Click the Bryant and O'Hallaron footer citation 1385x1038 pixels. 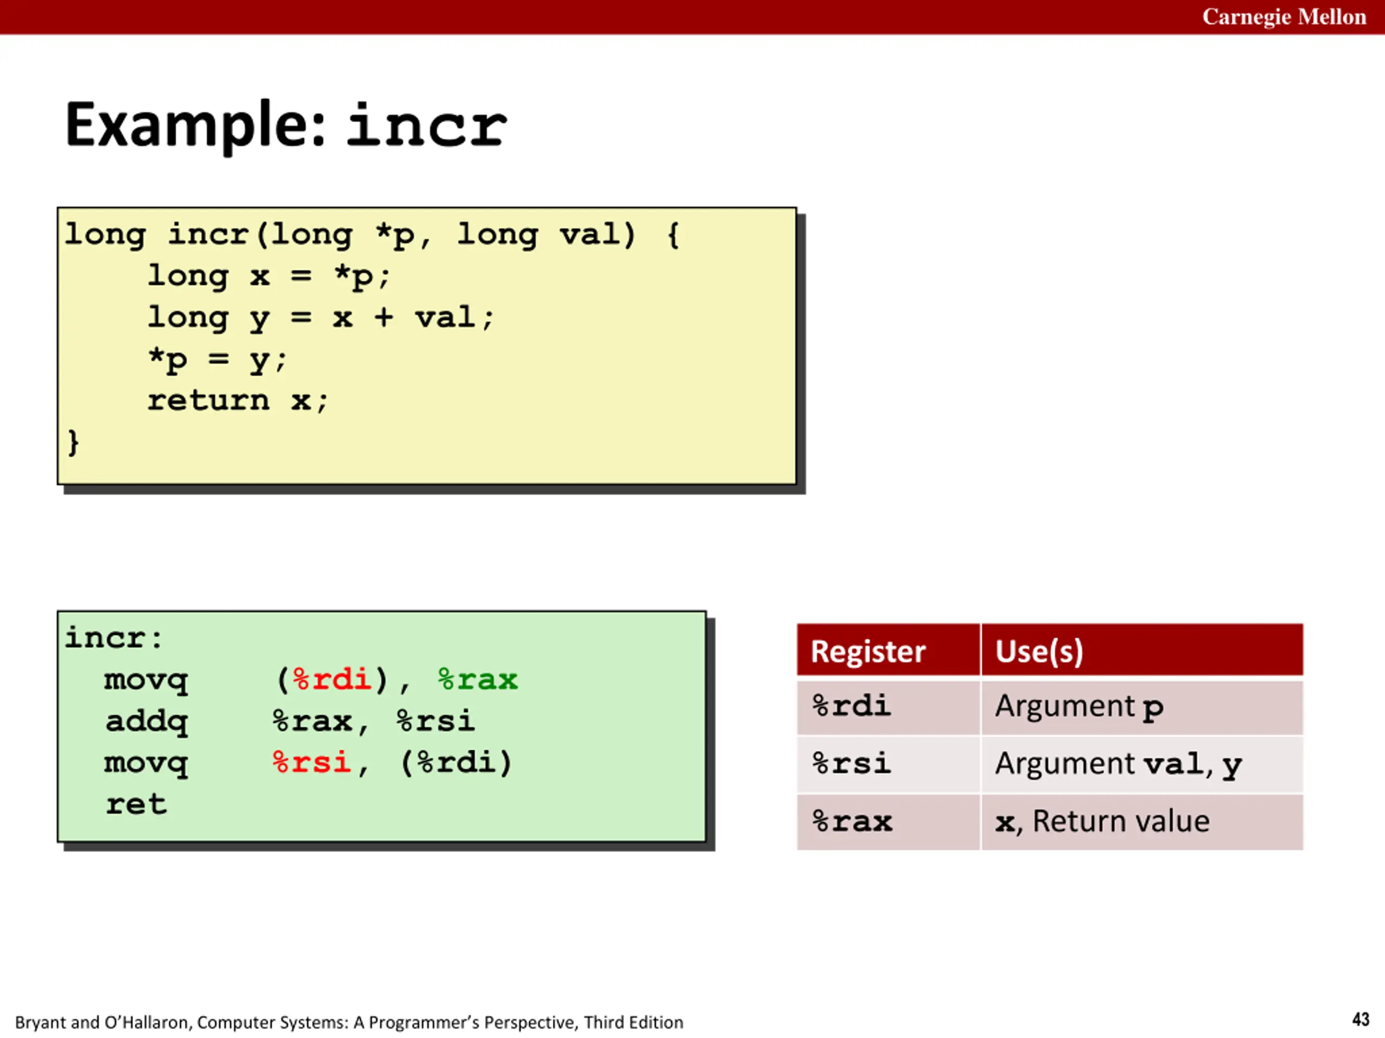pyautogui.click(x=349, y=1022)
